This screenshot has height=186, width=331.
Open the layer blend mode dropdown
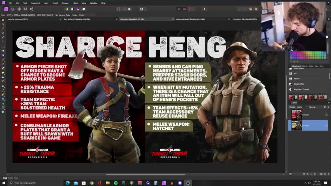tap(315, 107)
